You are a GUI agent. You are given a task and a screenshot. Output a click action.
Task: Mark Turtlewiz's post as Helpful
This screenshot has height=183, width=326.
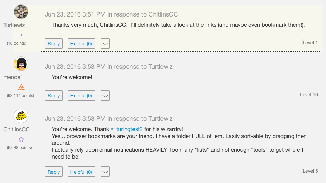[81, 44]
